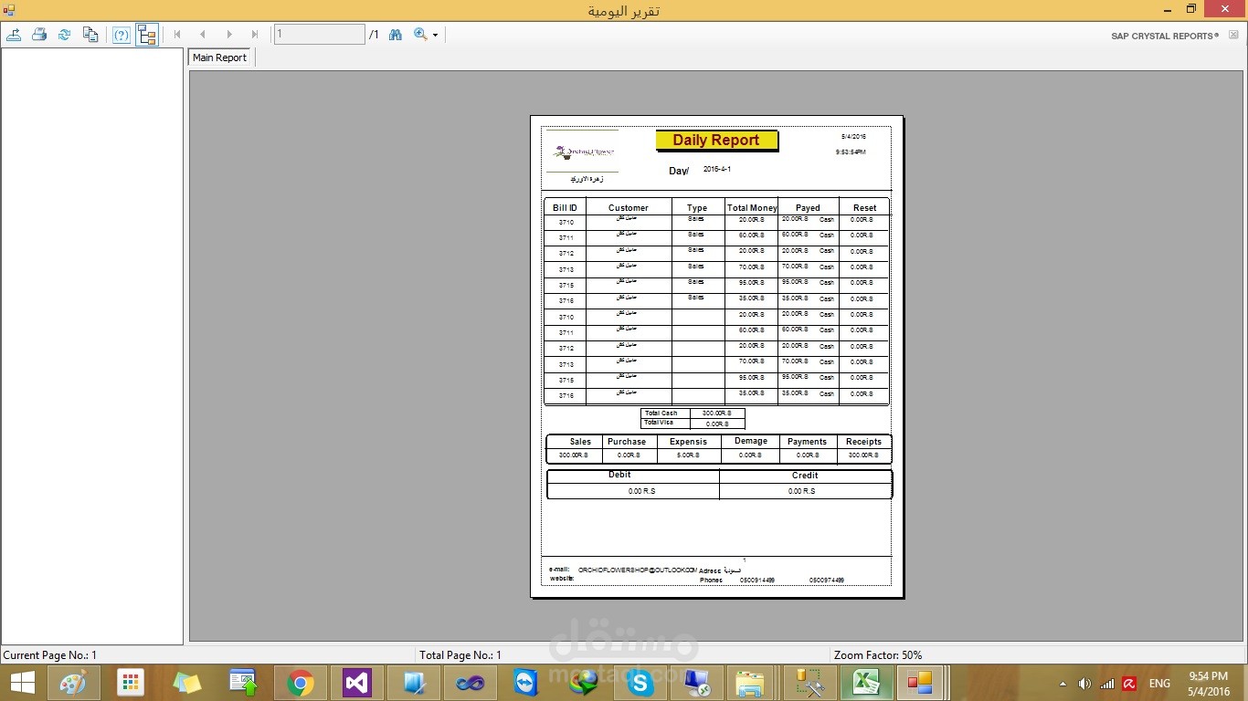
Task: Click the Avira antivirus tray icon
Action: (x=1129, y=684)
